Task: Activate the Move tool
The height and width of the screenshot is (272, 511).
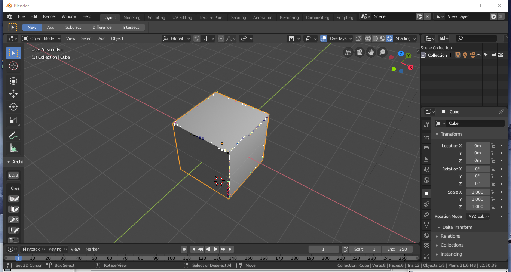Action: pos(13,93)
